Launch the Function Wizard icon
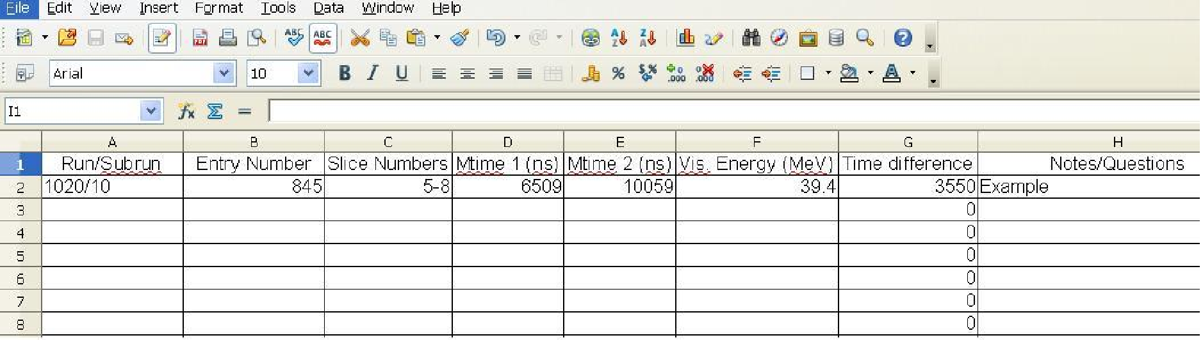 coord(186,112)
